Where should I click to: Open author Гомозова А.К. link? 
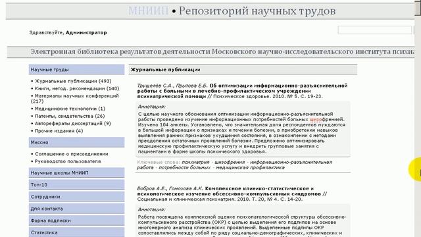(x=186, y=188)
